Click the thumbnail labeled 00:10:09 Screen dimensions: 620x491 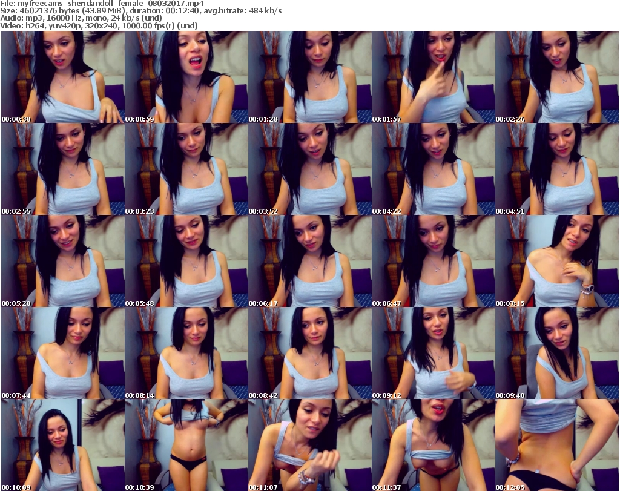pyautogui.click(x=63, y=445)
